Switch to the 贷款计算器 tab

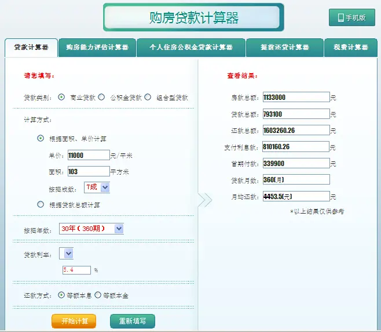[31, 47]
